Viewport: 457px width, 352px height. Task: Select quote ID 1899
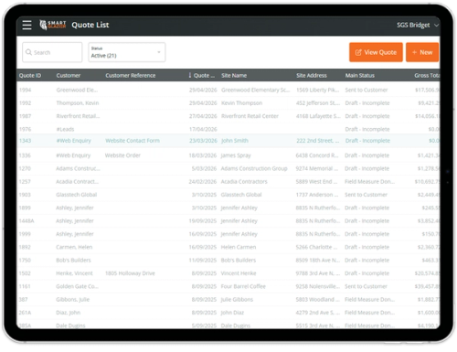[25, 208]
